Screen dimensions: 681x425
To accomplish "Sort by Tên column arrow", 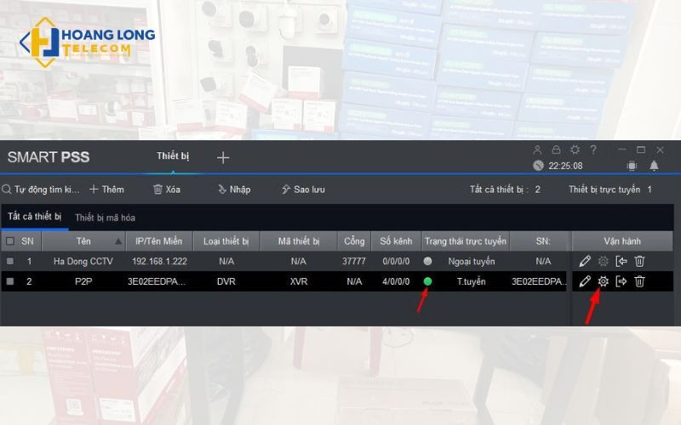I will click(118, 241).
